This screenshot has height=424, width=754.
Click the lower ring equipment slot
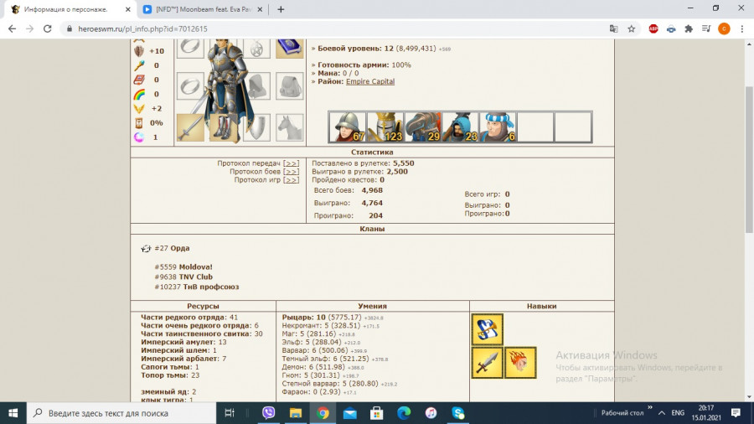click(190, 86)
